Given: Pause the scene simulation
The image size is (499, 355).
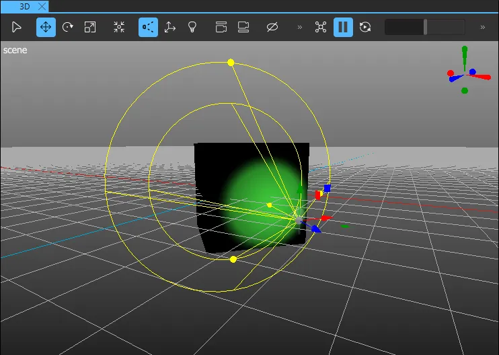Looking at the screenshot, I should tap(343, 27).
